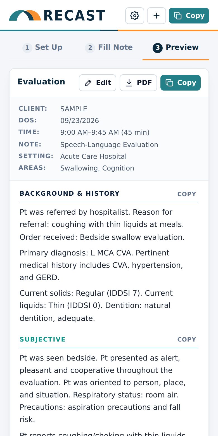Image resolution: width=218 pixels, height=436 pixels.
Task: Click the plus icon for new note
Action: coord(157,16)
